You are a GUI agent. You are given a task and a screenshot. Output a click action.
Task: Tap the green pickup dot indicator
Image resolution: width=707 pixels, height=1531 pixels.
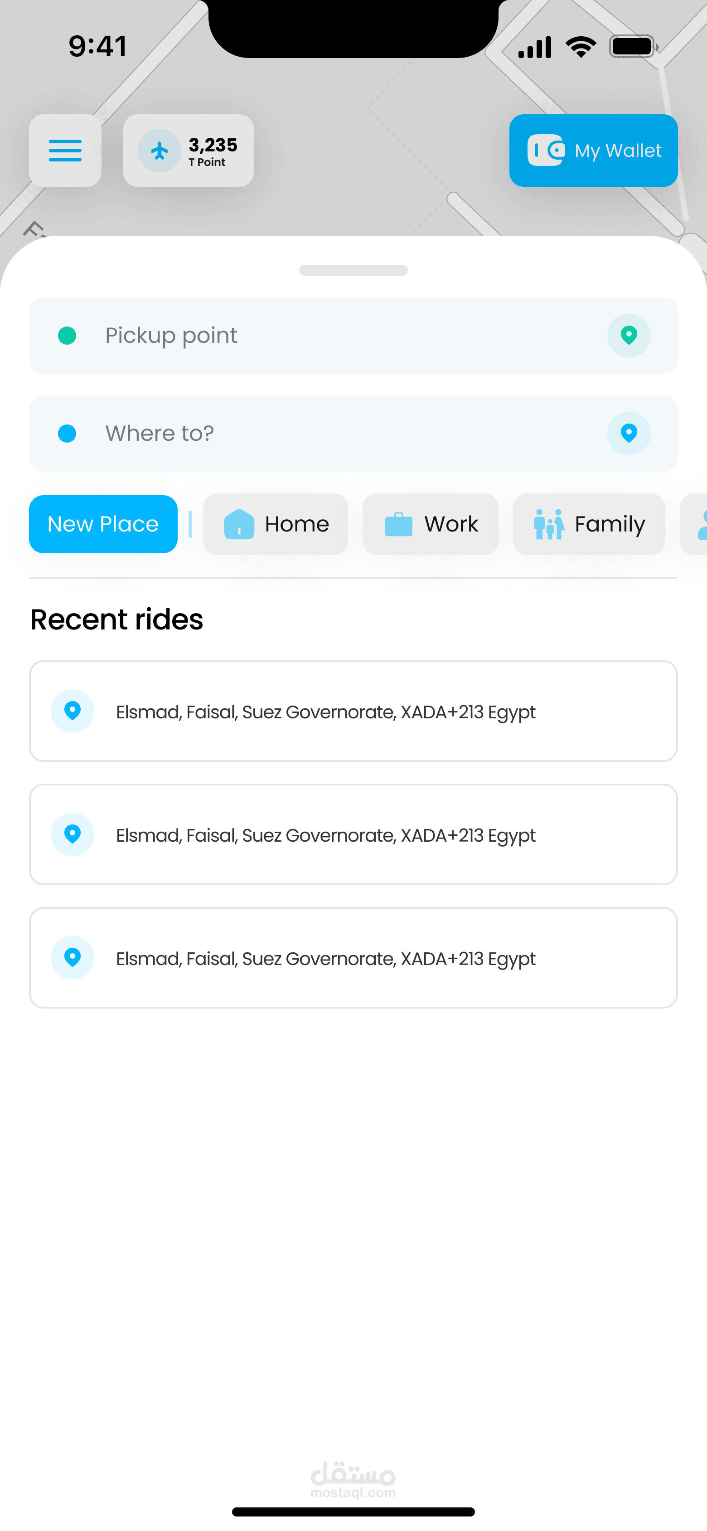coord(67,335)
